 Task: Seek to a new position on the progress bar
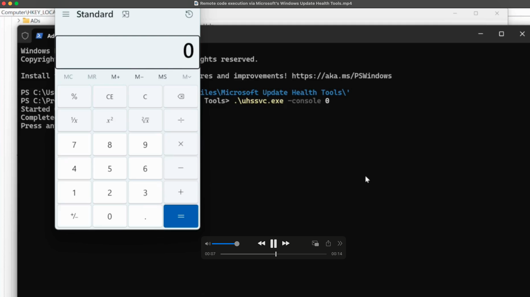pos(275,254)
